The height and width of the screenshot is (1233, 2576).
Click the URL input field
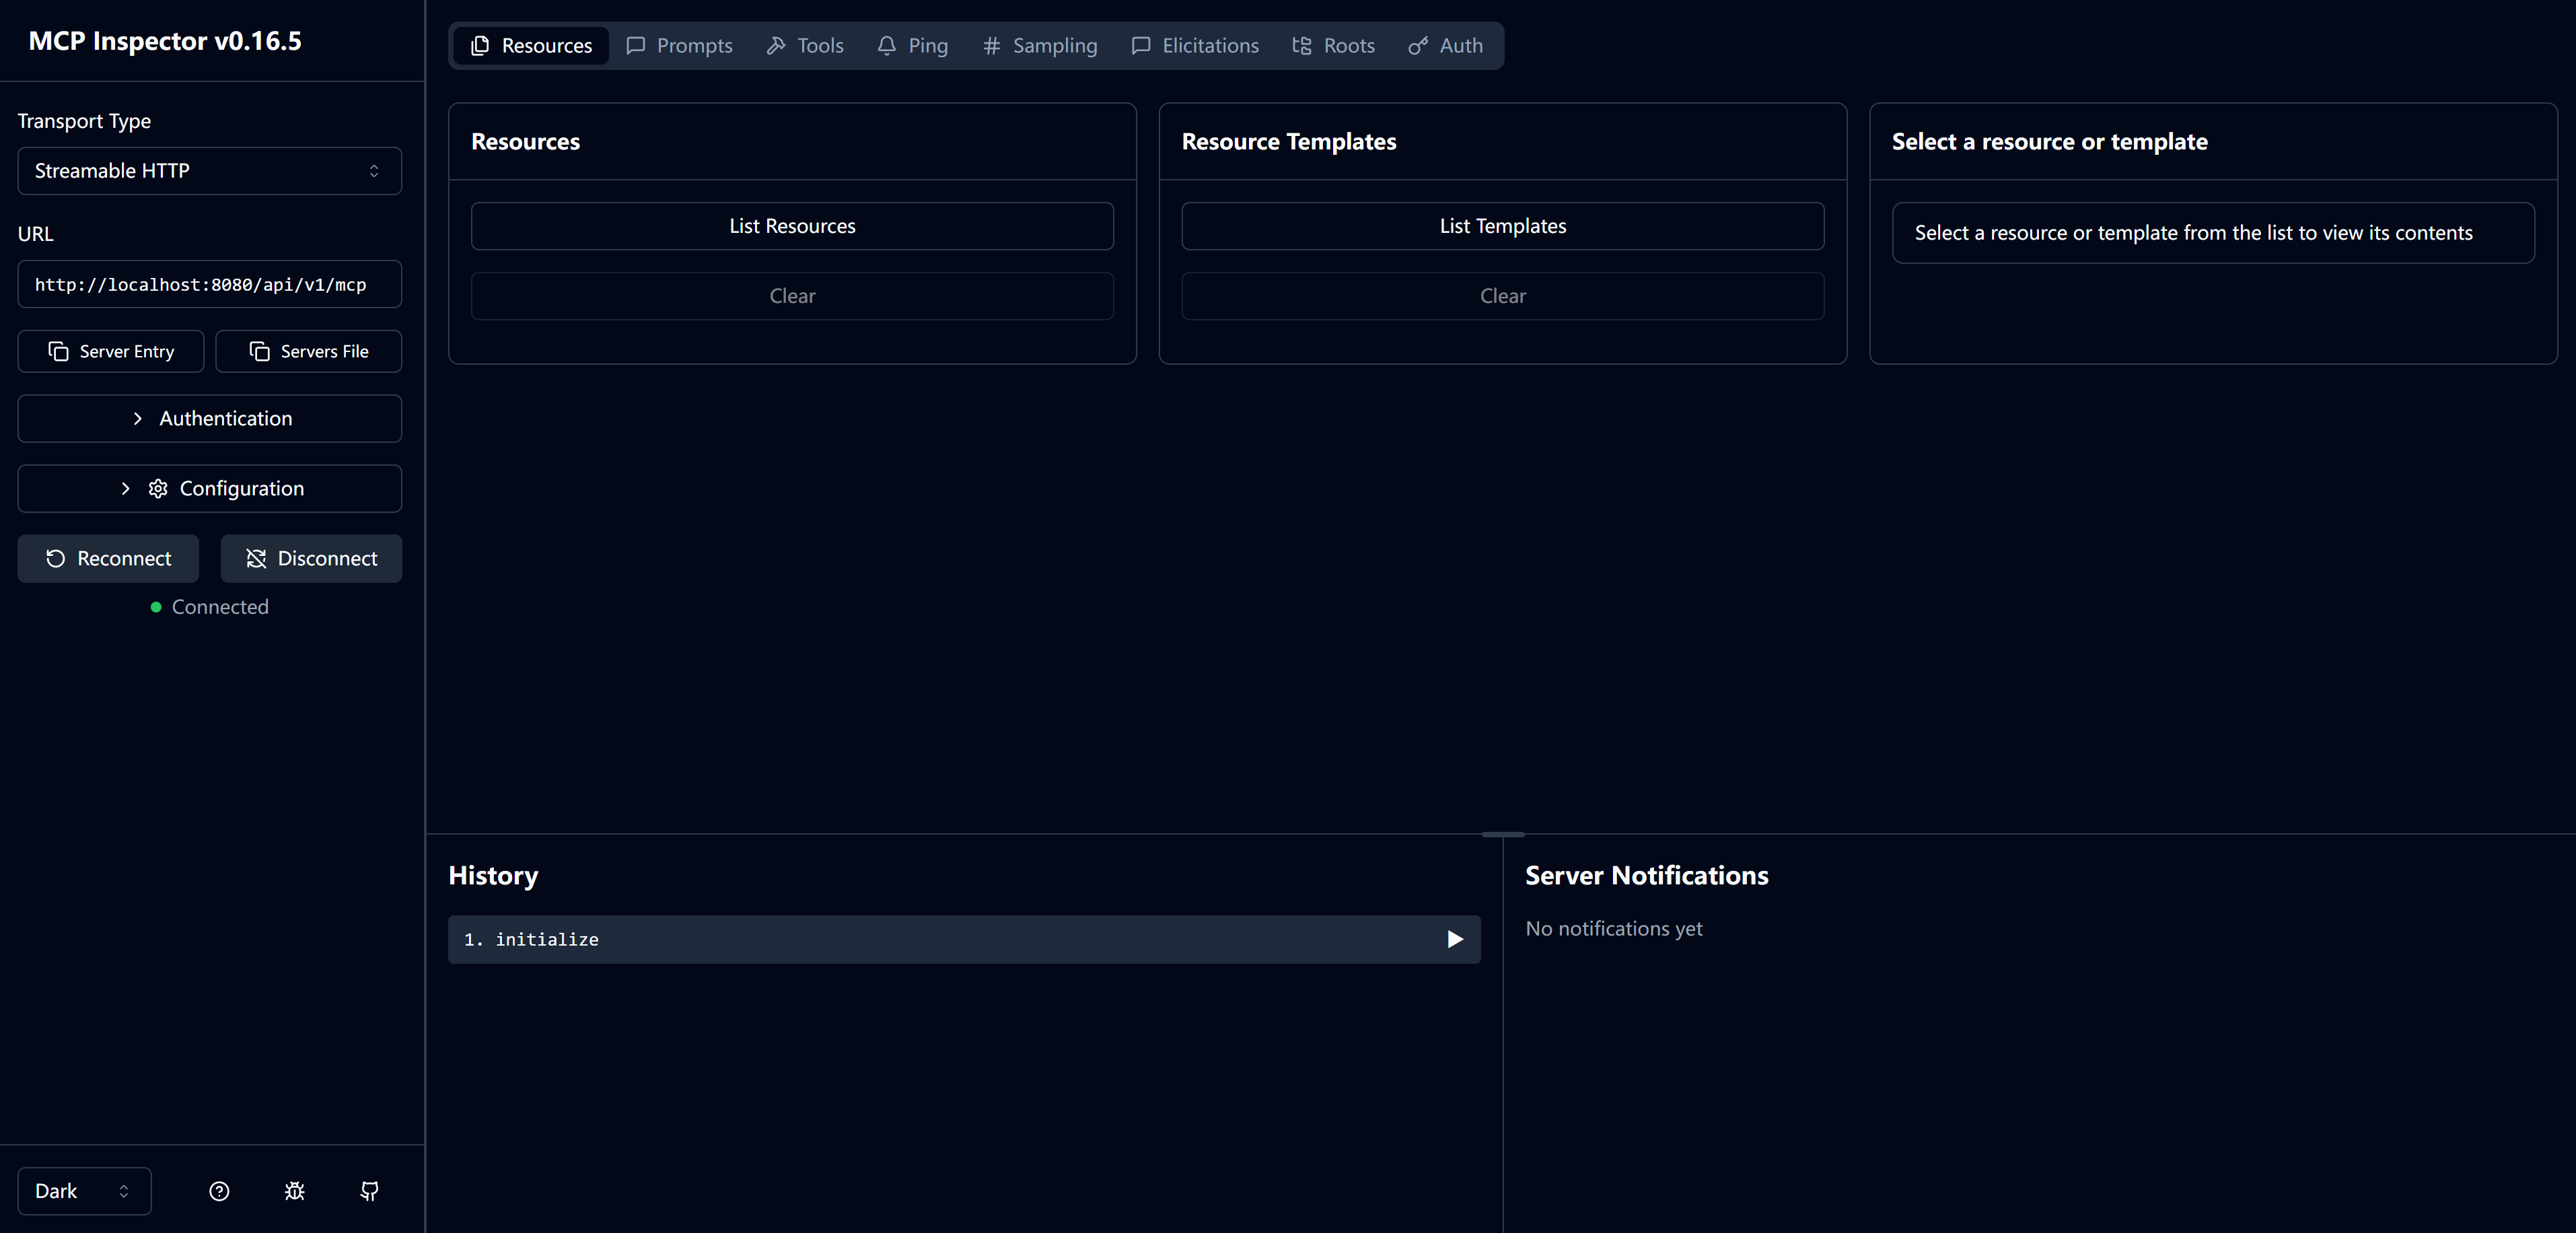(209, 285)
